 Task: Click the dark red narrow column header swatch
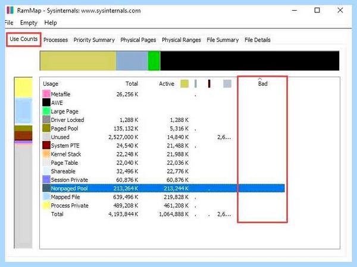coord(209,83)
